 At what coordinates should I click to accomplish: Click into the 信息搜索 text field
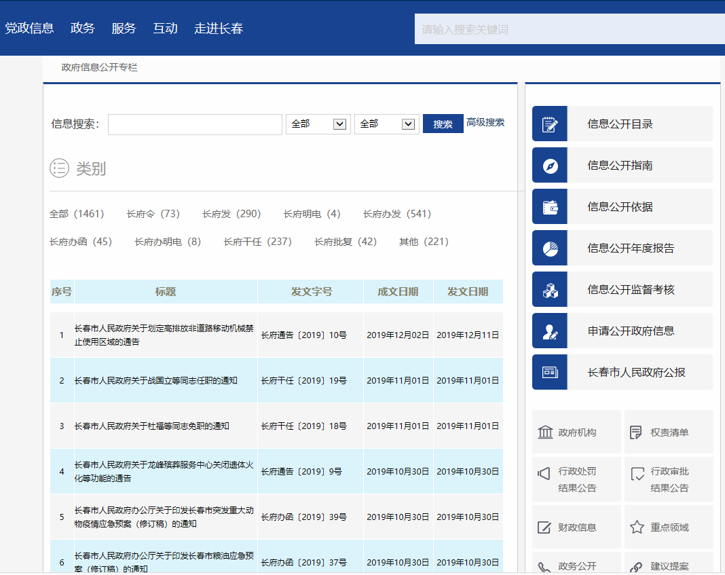coord(195,124)
